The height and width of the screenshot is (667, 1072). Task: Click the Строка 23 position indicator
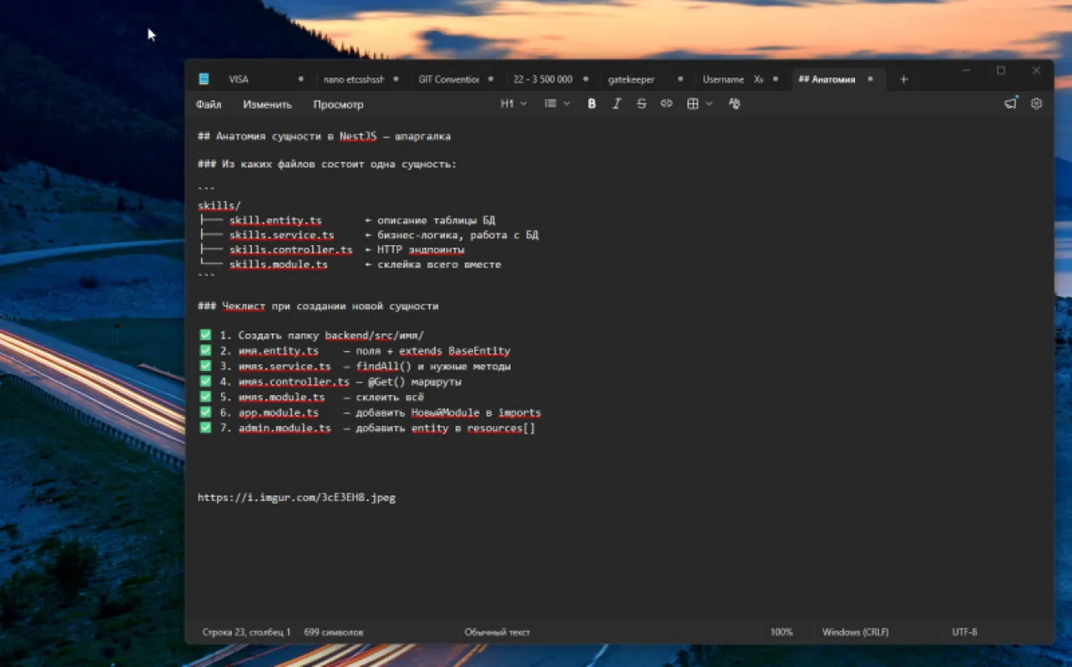pyautogui.click(x=246, y=632)
